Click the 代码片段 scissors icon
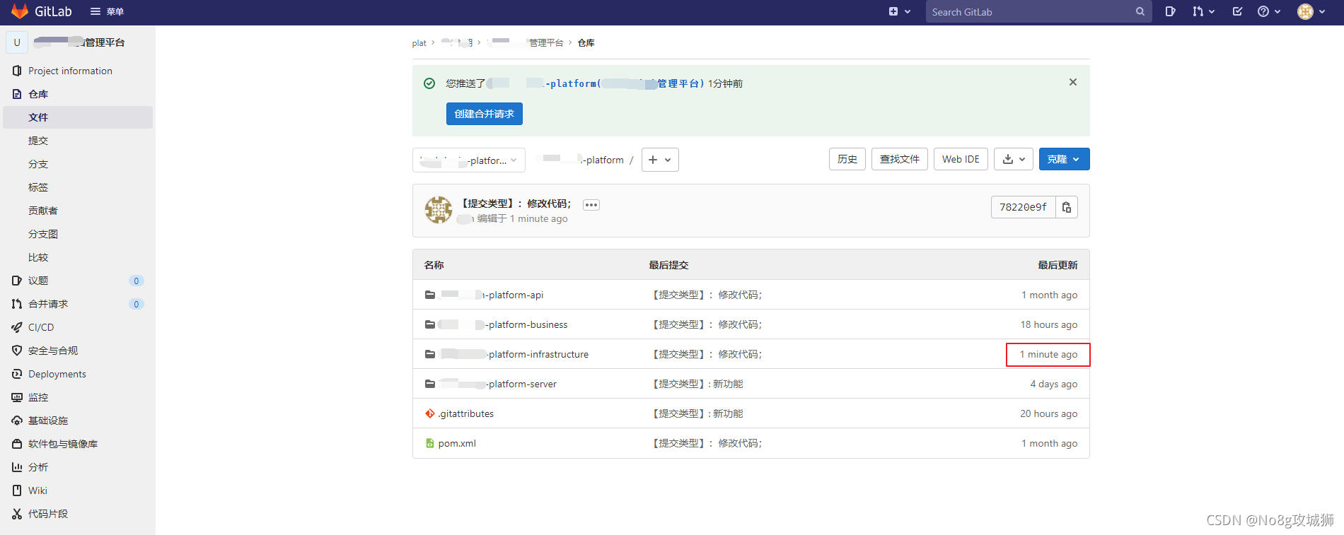Screen dimensions: 1344x535 pos(17,514)
